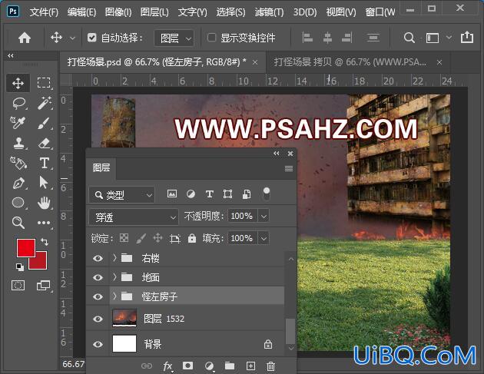Hide the 右楼 group layer
The width and height of the screenshot is (484, 374).
[x=98, y=258]
